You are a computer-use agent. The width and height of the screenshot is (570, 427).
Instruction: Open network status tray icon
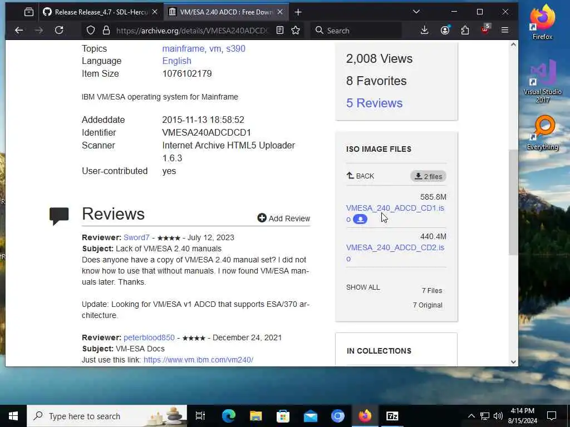485,416
